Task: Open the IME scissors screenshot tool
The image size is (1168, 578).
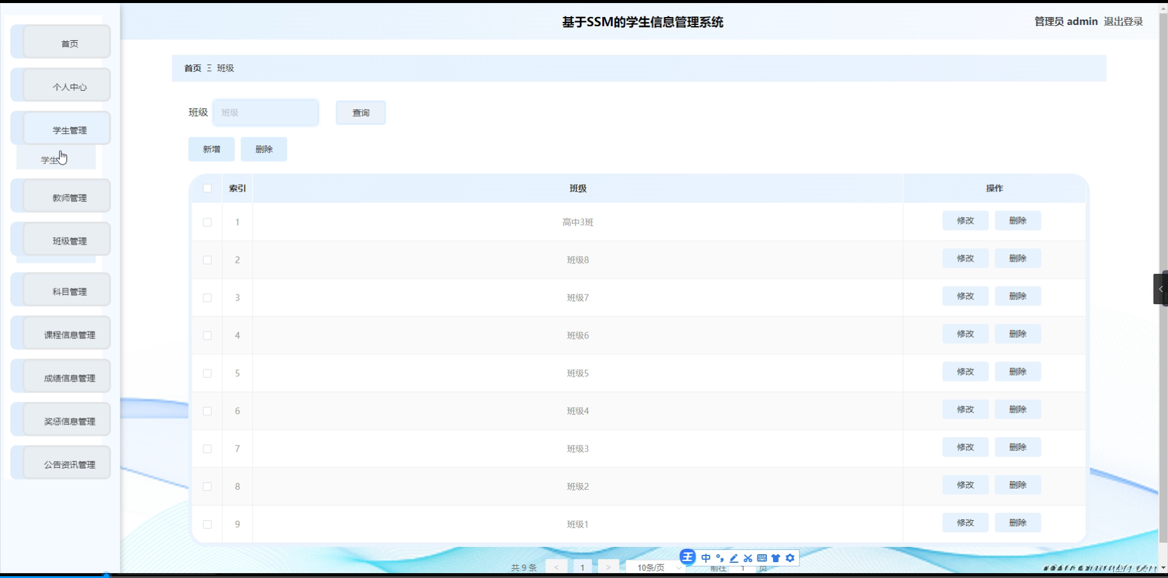Action: [x=748, y=558]
